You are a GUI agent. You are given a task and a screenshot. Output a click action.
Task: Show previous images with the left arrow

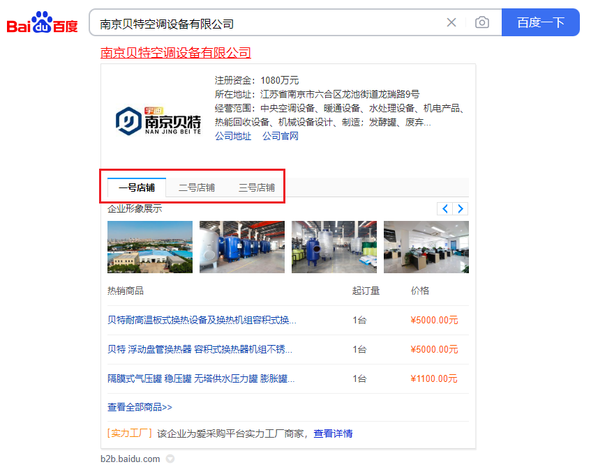(x=444, y=208)
